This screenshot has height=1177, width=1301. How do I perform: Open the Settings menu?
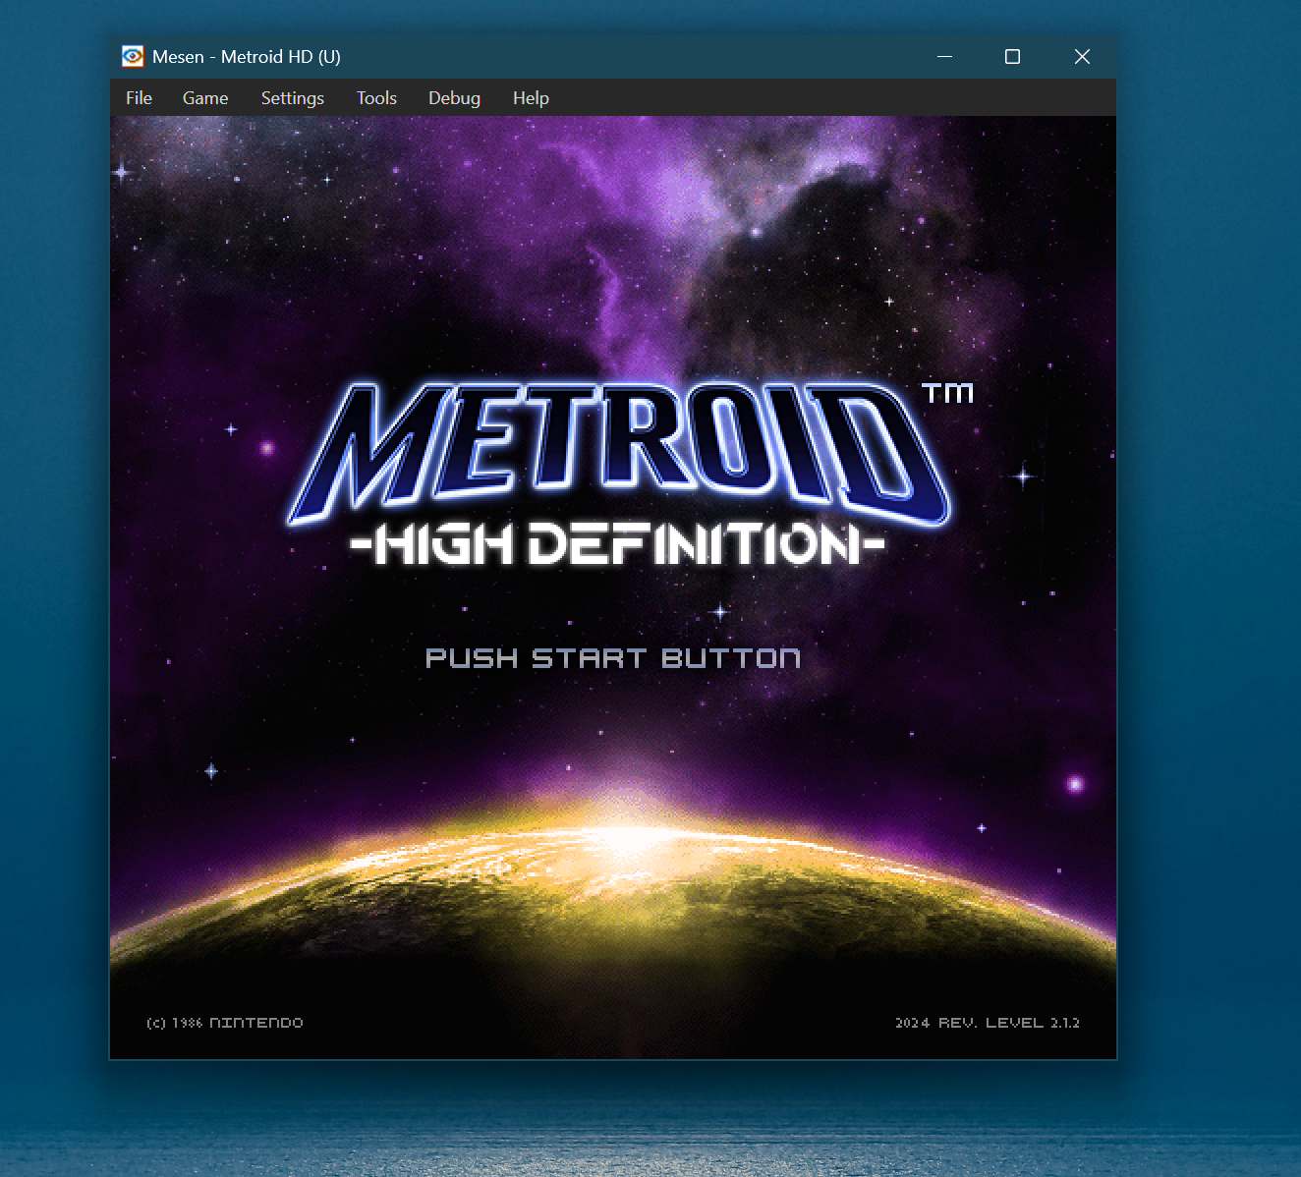coord(292,98)
